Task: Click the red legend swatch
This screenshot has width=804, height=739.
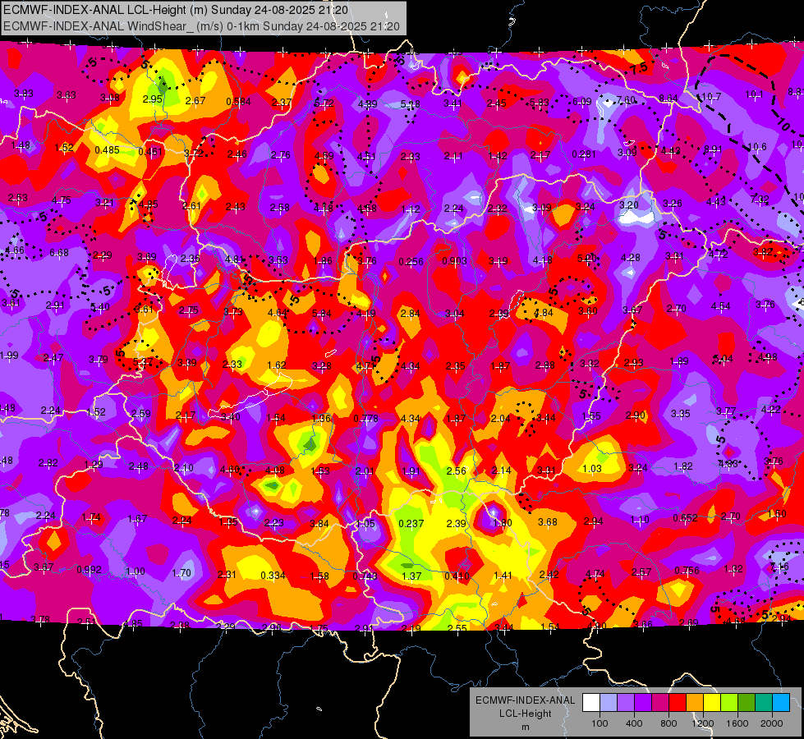Action: [x=678, y=703]
